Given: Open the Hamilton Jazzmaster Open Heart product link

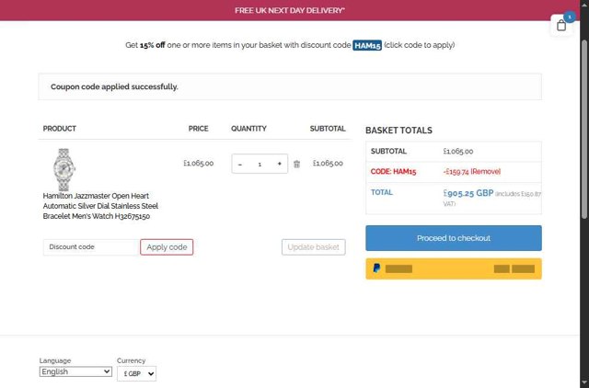Looking at the screenshot, I should [x=100, y=206].
